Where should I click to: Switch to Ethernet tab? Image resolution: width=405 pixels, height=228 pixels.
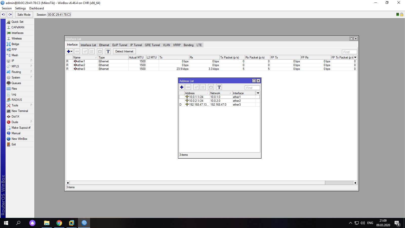(104, 45)
